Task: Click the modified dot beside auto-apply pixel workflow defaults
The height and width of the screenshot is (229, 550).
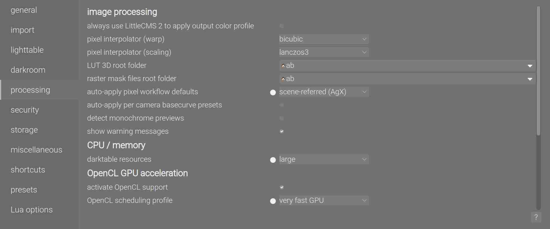Action: click(273, 92)
